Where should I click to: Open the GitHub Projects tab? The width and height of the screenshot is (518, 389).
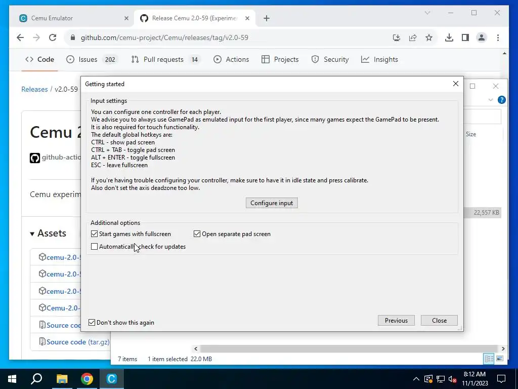[280, 59]
